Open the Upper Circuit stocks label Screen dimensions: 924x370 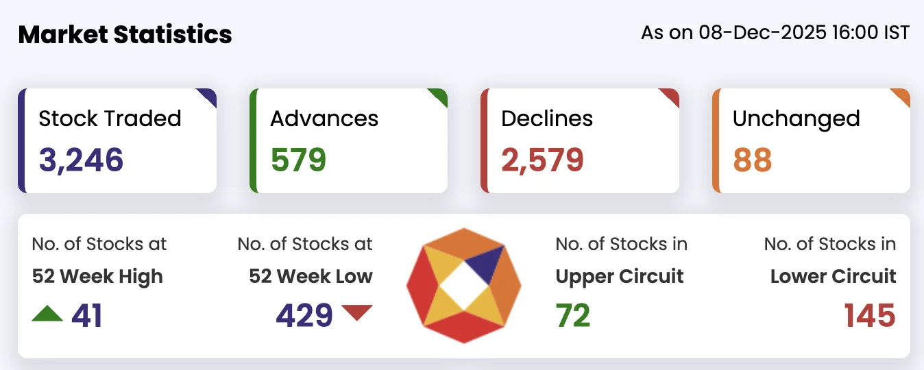pyautogui.click(x=620, y=276)
